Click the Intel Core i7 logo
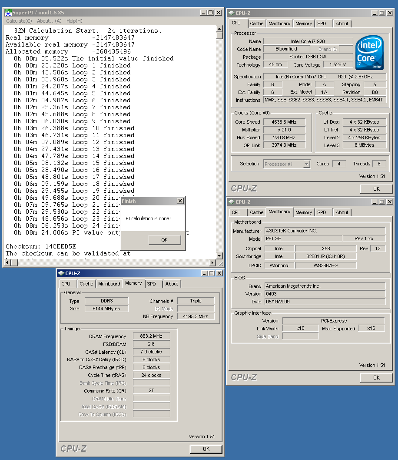Image resolution: width=398 pixels, height=460 pixels. (x=369, y=53)
